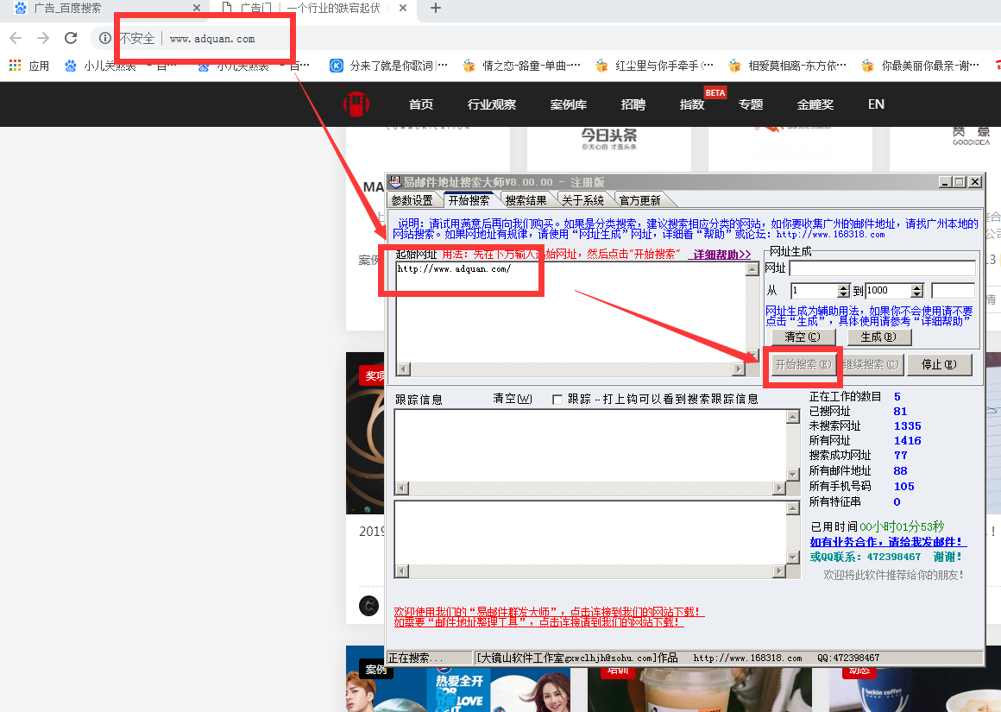This screenshot has width=1001, height=712.
Task: Click the http://www.168318.com status bar text
Action: click(747, 658)
